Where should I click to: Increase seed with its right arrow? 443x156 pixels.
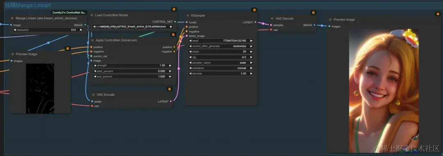(251, 41)
